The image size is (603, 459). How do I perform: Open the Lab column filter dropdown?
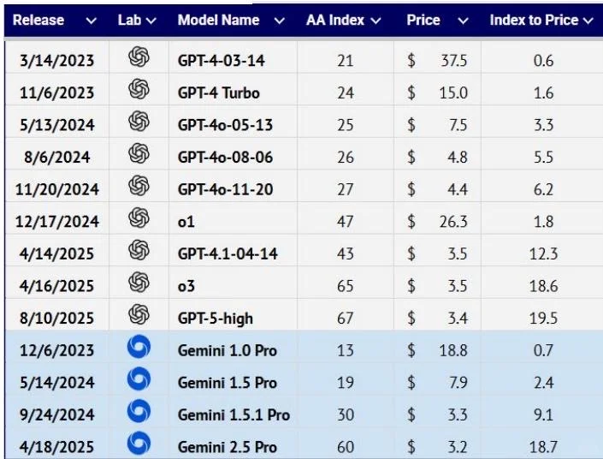[151, 21]
